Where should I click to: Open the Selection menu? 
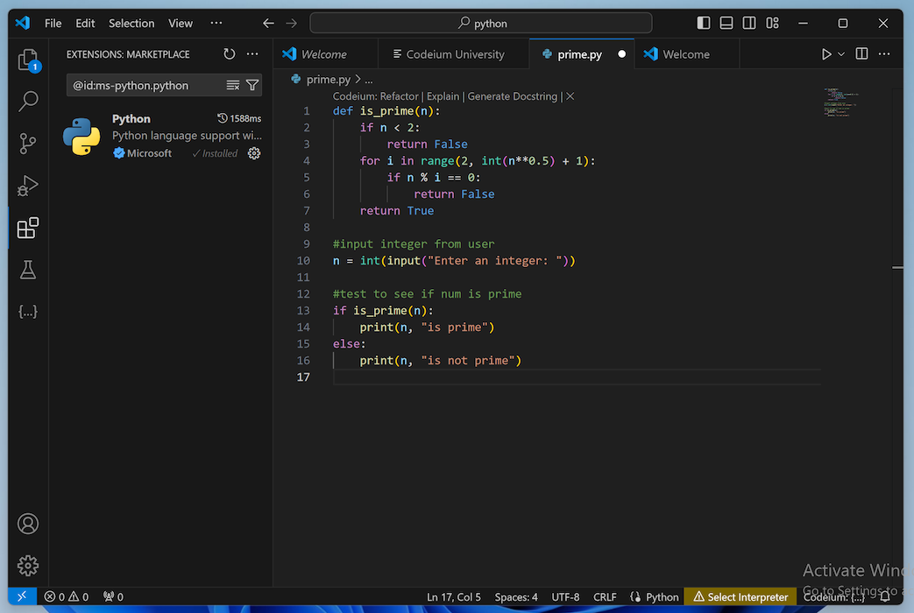[131, 24]
